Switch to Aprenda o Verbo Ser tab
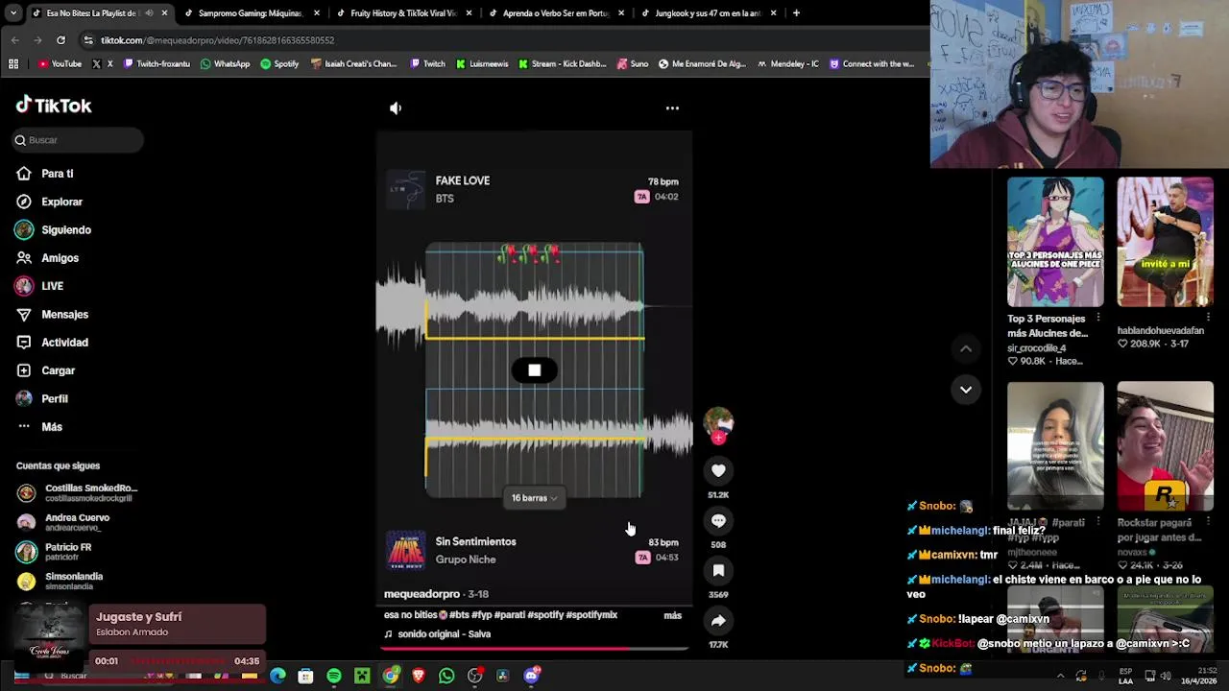Image resolution: width=1229 pixels, height=691 pixels. click(555, 13)
